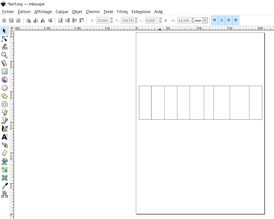The image size is (274, 219).
Task: Flip selection vertically
Action: (50, 20)
